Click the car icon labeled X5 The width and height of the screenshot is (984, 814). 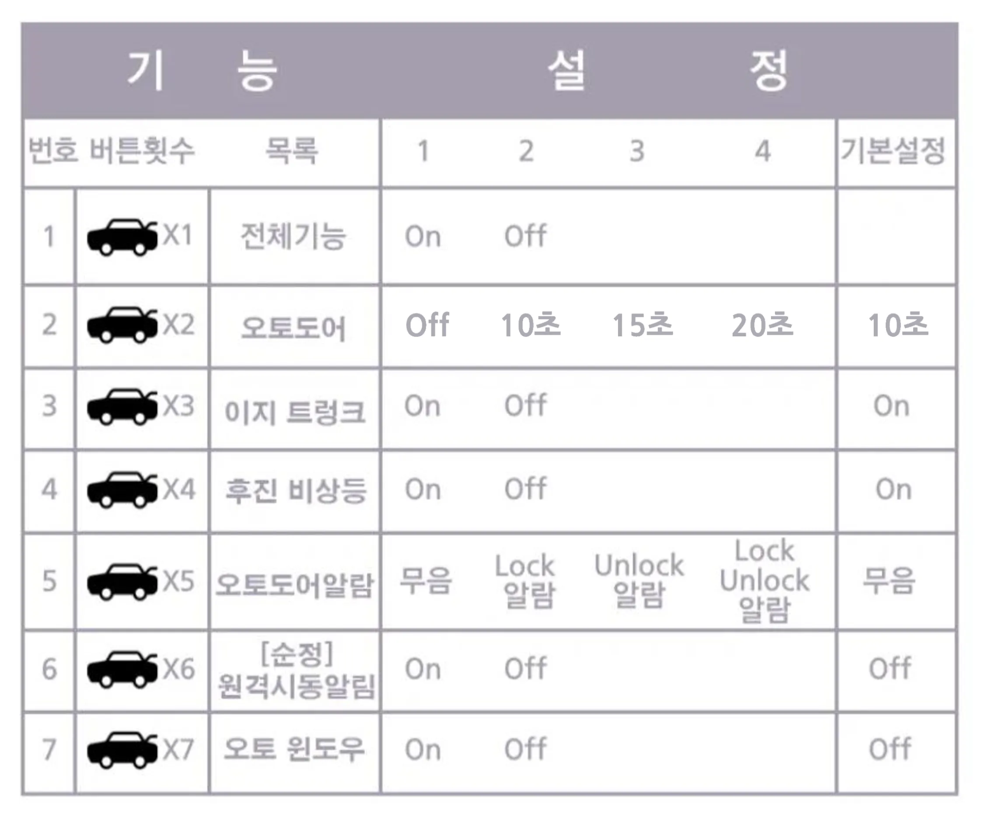122,582
